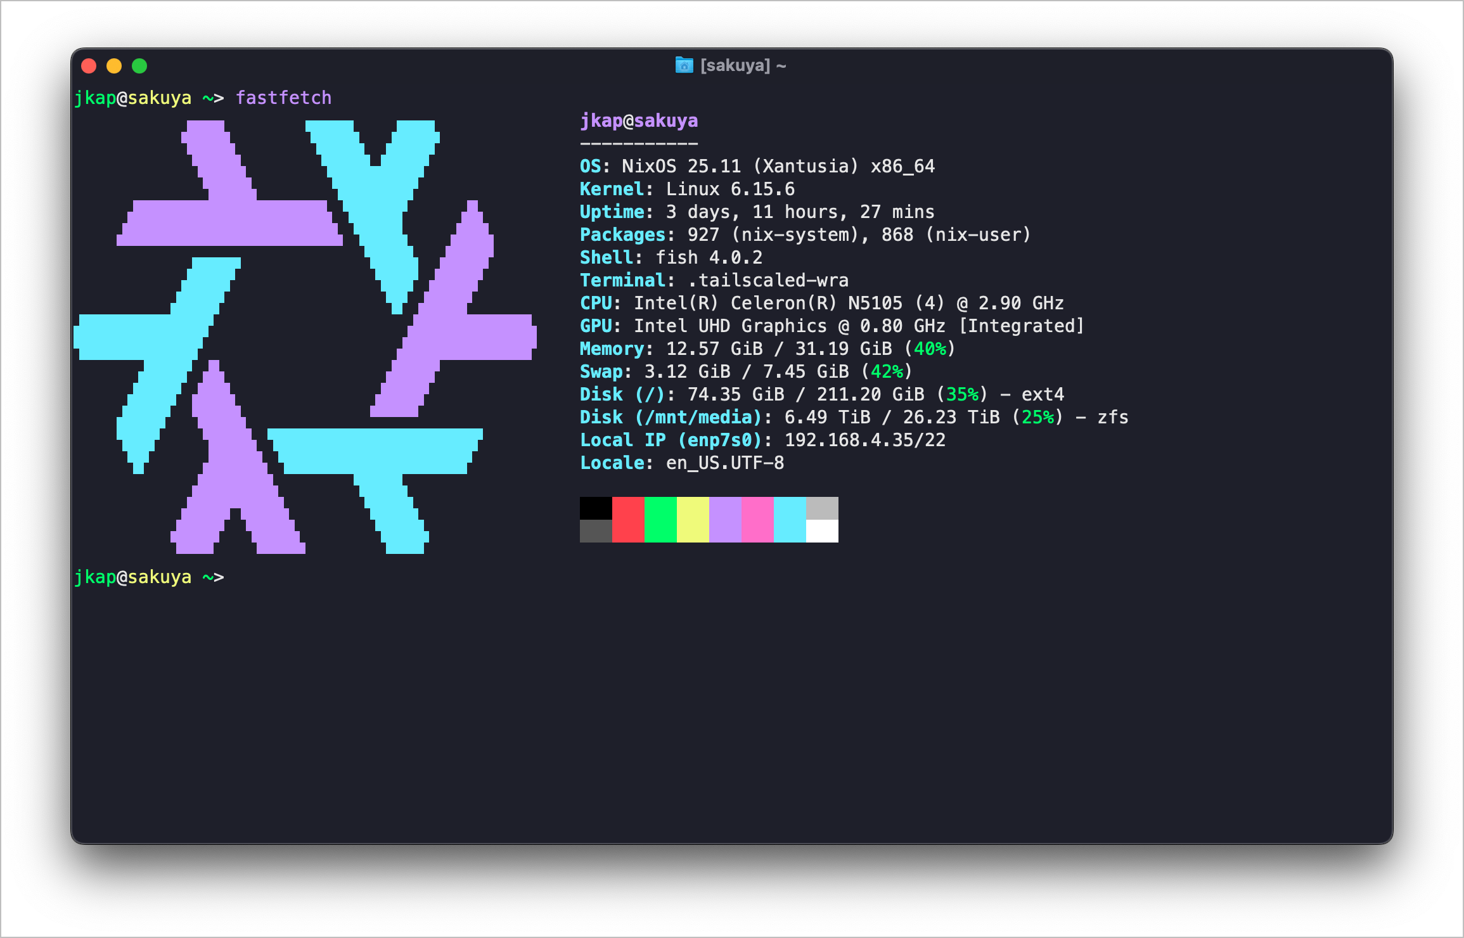The image size is (1464, 938).
Task: Click the Disk (/mnt/media) zfs line
Action: tap(854, 417)
